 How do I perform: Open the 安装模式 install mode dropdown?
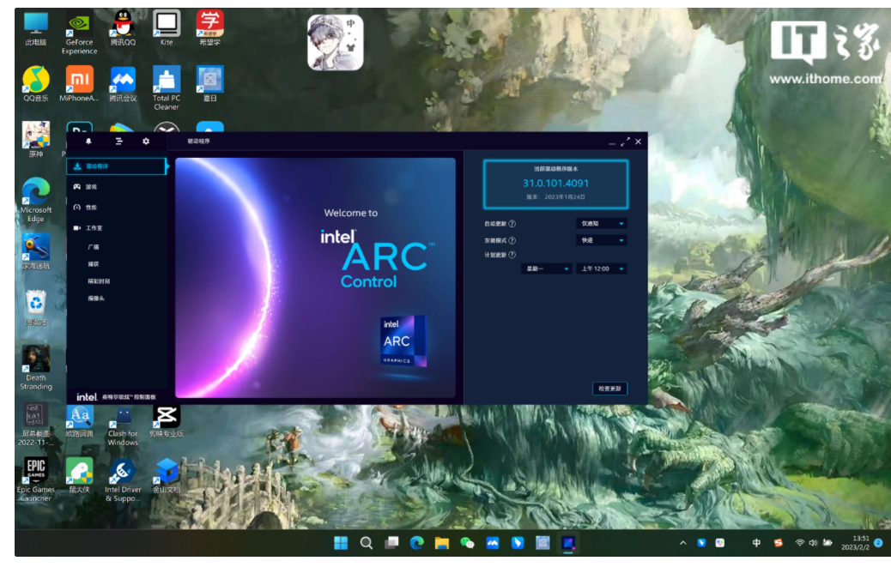coord(602,240)
